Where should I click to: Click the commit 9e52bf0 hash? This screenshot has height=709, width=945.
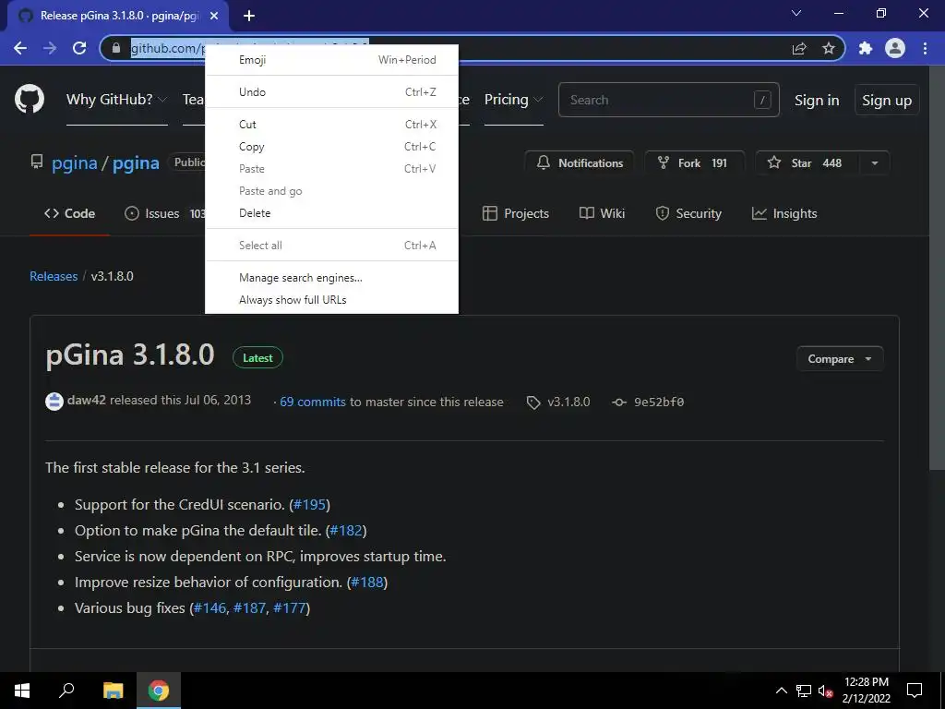tap(659, 403)
